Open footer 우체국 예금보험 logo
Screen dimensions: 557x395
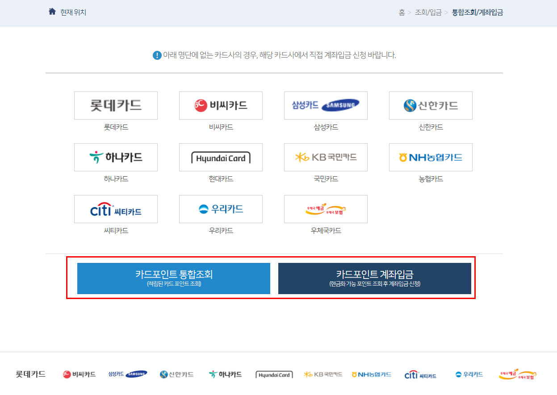[518, 374]
